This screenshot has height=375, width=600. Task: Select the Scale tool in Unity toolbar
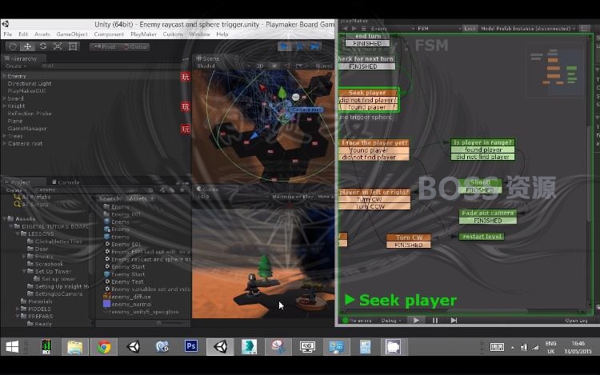point(58,46)
